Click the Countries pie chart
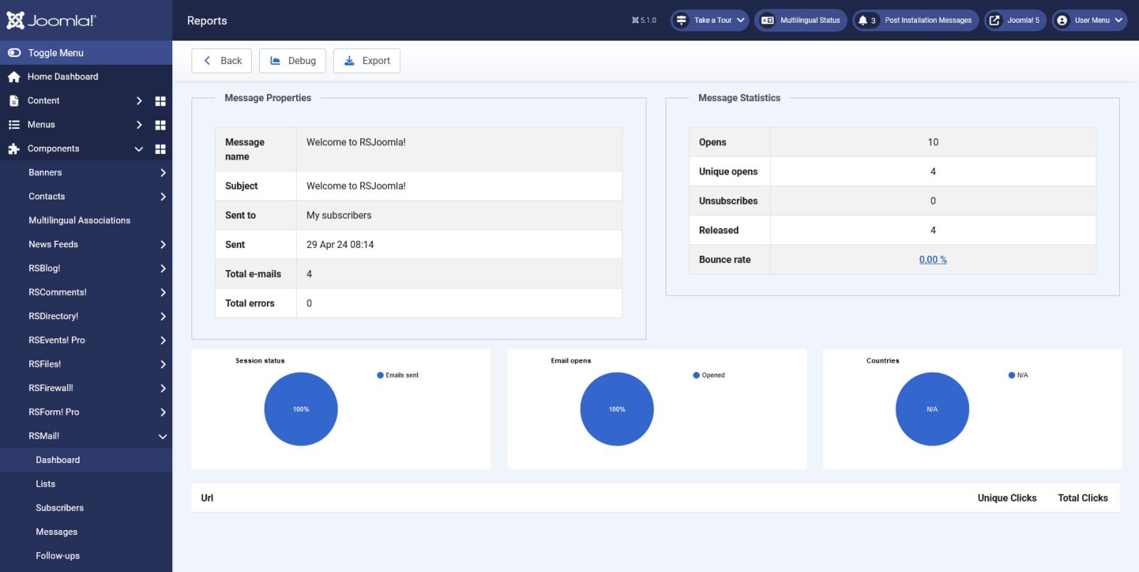Viewport: 1139px width, 572px height. pyautogui.click(x=933, y=410)
